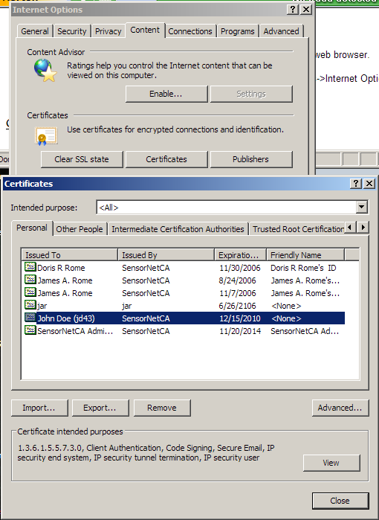Click the Certificates help question mark button
Image resolution: width=379 pixels, height=520 pixels.
pyautogui.click(x=355, y=184)
